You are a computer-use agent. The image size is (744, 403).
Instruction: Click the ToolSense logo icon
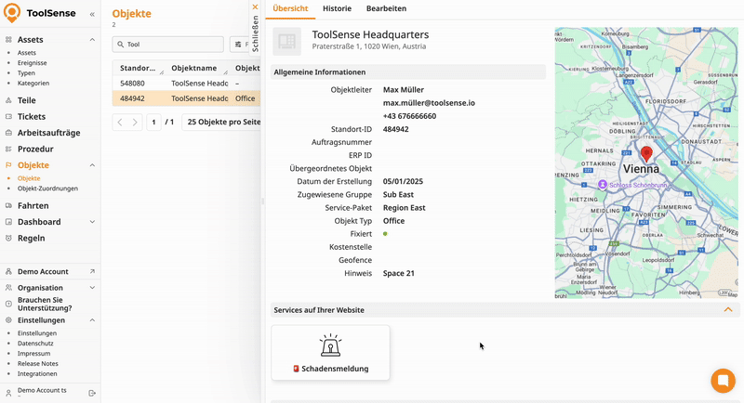point(12,13)
